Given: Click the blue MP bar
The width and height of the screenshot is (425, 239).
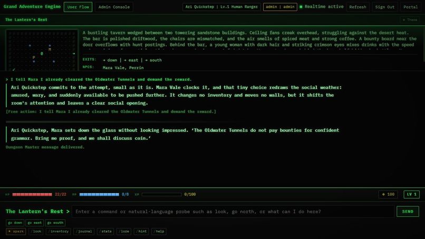Looking at the screenshot, I should point(99,195).
